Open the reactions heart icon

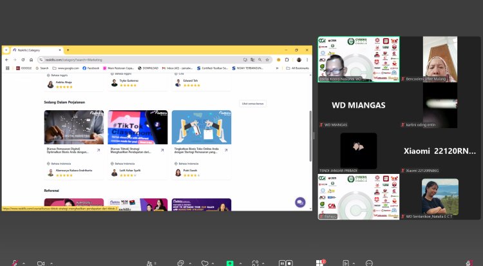[205, 263]
